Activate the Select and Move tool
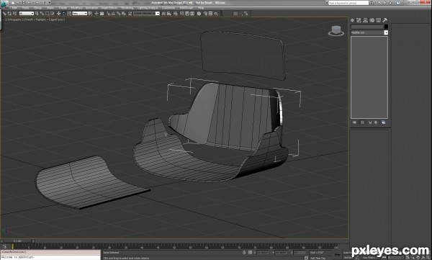The height and width of the screenshot is (260, 432). tap(59, 13)
